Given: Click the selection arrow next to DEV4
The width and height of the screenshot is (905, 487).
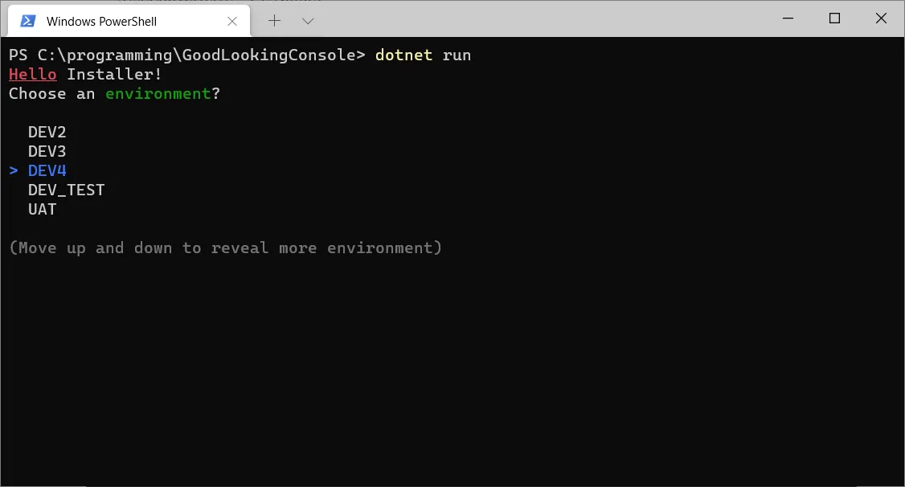Looking at the screenshot, I should tap(14, 170).
